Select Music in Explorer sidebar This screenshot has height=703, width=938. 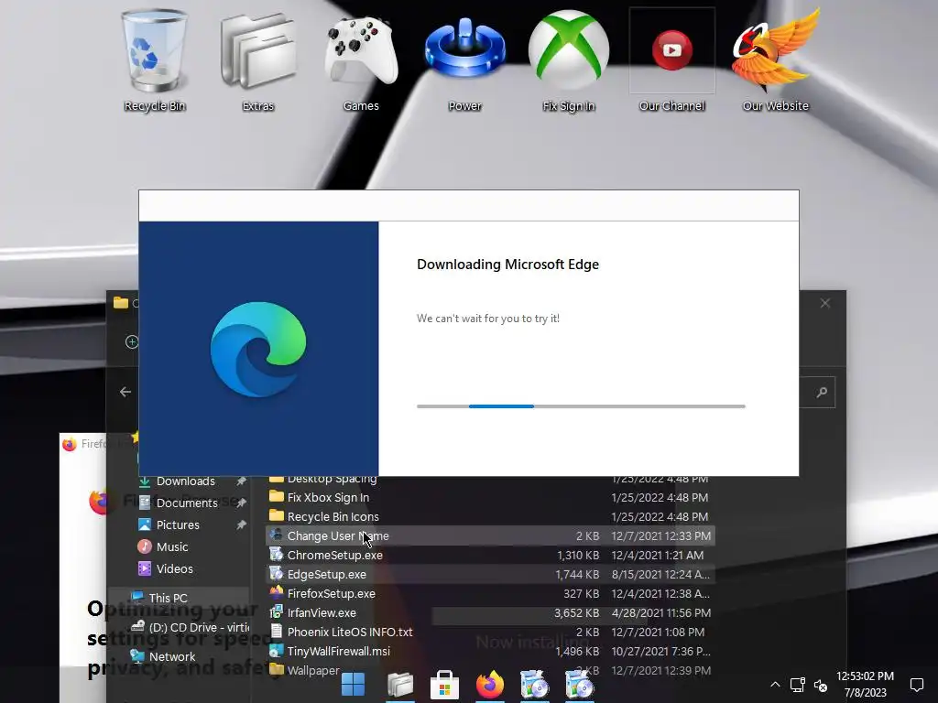pos(172,547)
